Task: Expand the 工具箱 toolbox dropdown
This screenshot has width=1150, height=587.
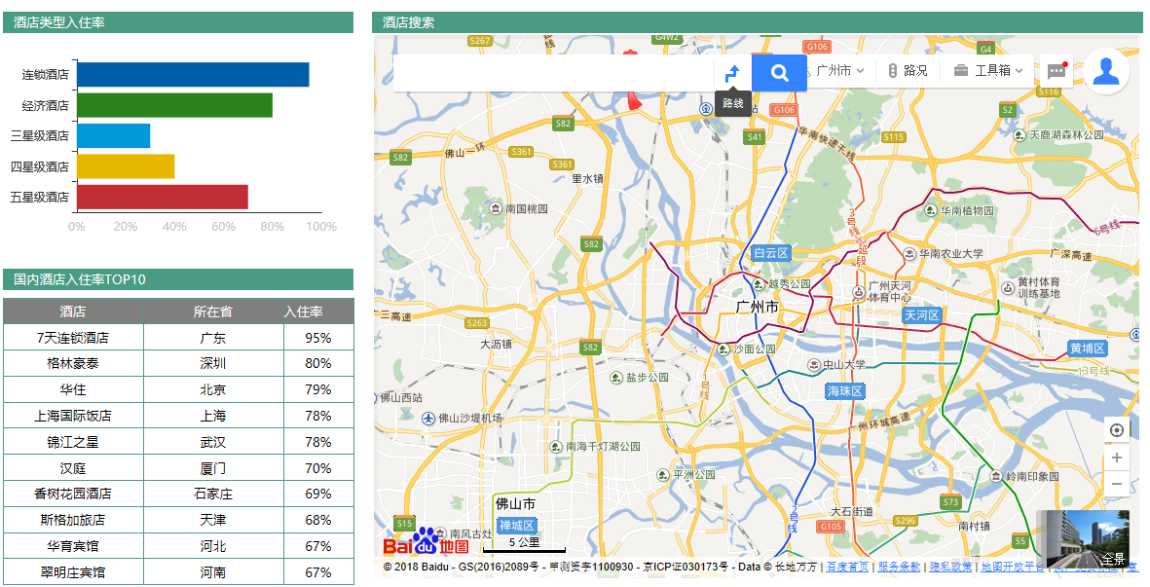Action: [x=988, y=71]
